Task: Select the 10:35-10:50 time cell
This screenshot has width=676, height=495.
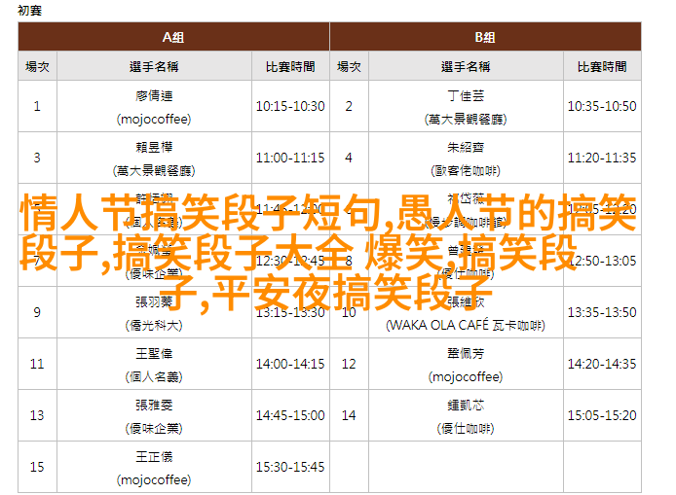Action: click(x=601, y=106)
